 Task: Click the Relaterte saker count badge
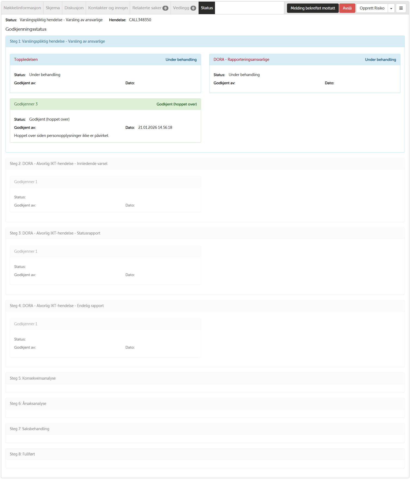click(165, 8)
